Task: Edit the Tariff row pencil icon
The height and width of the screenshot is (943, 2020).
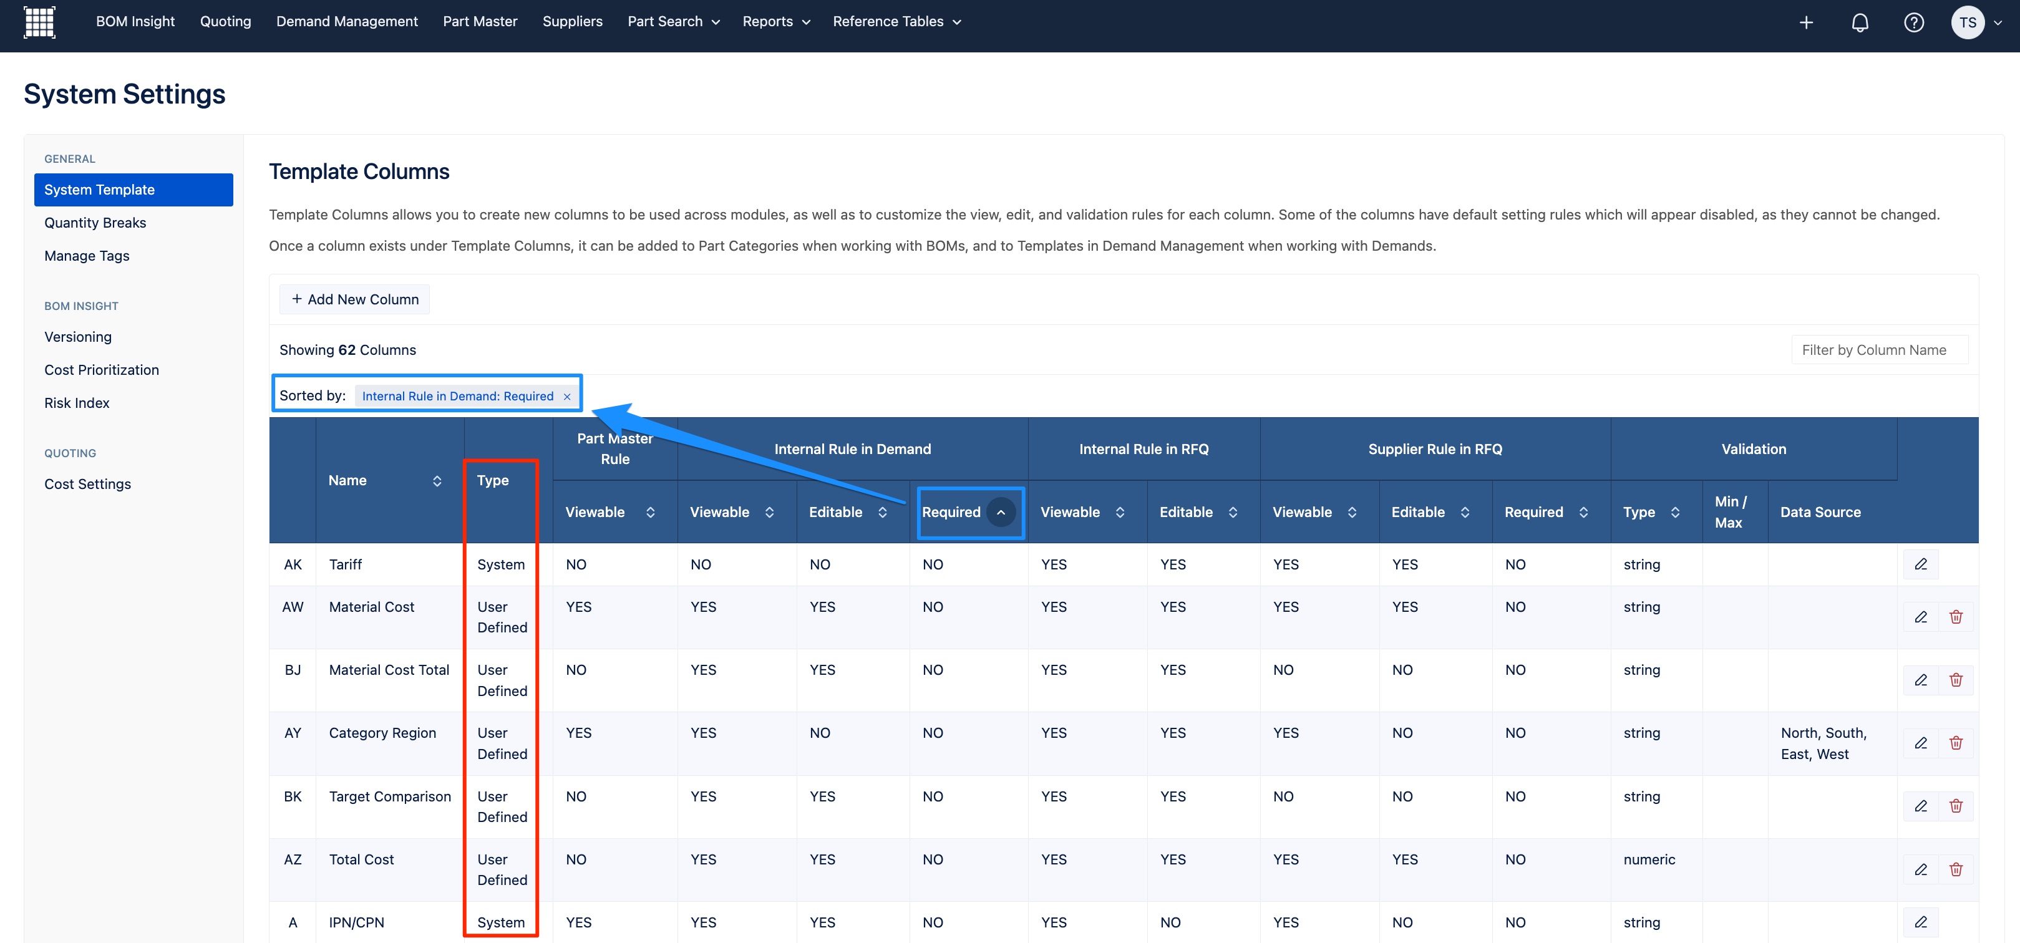Action: pos(1920,564)
